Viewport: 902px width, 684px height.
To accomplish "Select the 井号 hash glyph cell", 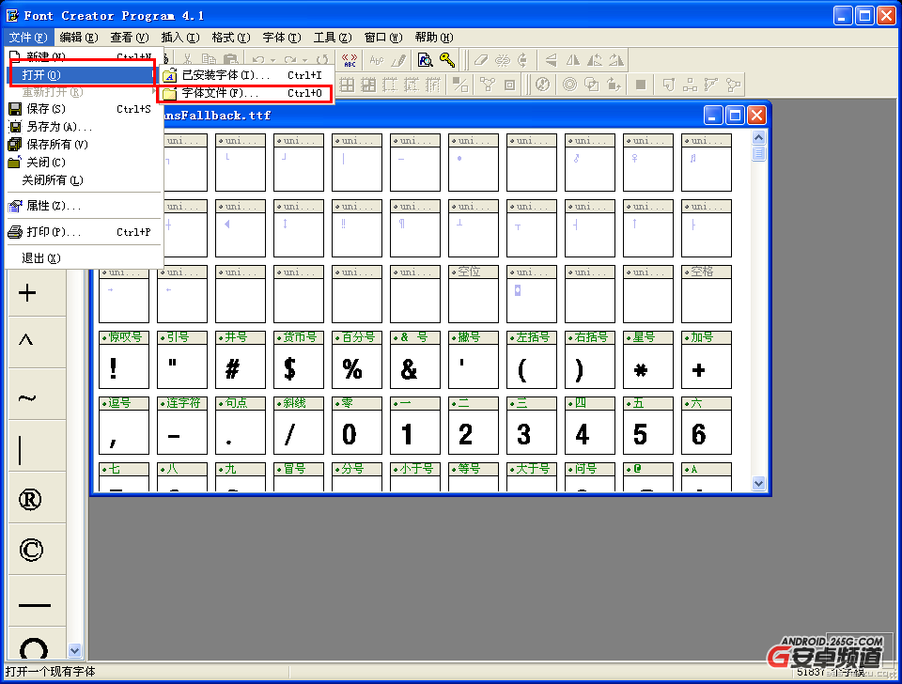I will [x=240, y=360].
